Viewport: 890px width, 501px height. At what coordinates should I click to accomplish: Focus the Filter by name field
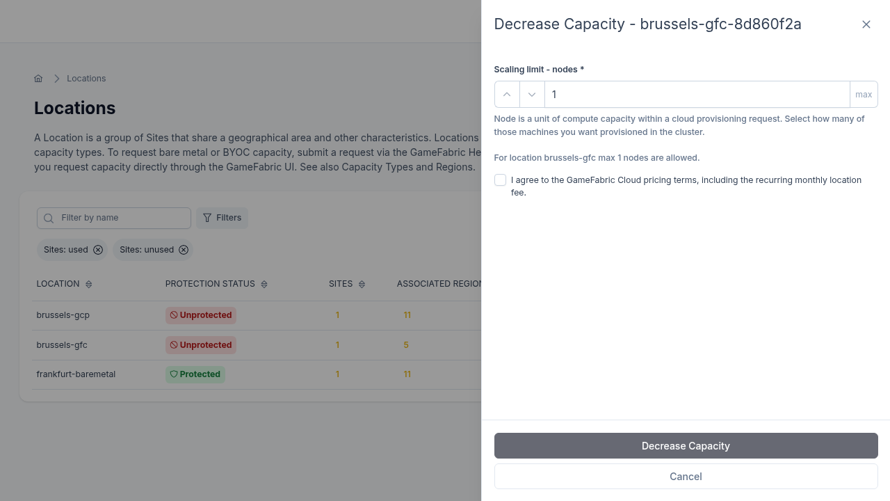114,218
